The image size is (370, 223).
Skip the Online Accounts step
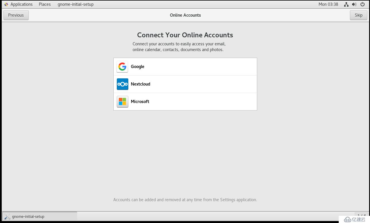pos(359,15)
